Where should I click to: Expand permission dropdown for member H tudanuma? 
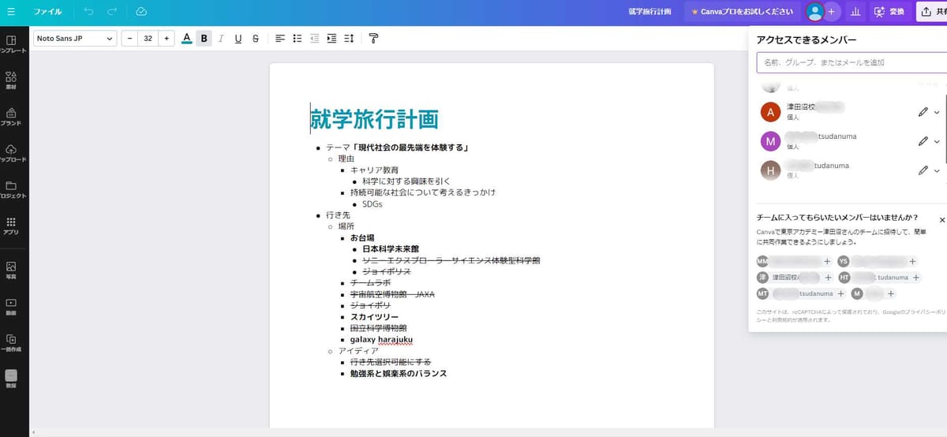click(937, 170)
